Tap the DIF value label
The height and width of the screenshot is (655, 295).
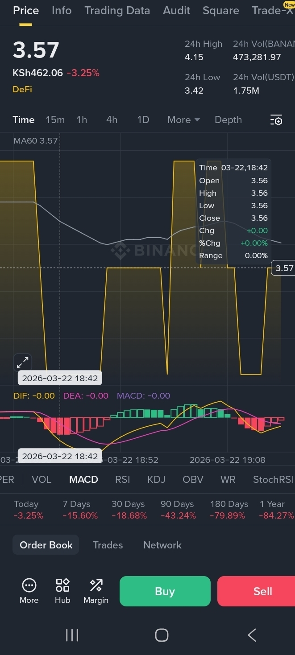click(34, 396)
